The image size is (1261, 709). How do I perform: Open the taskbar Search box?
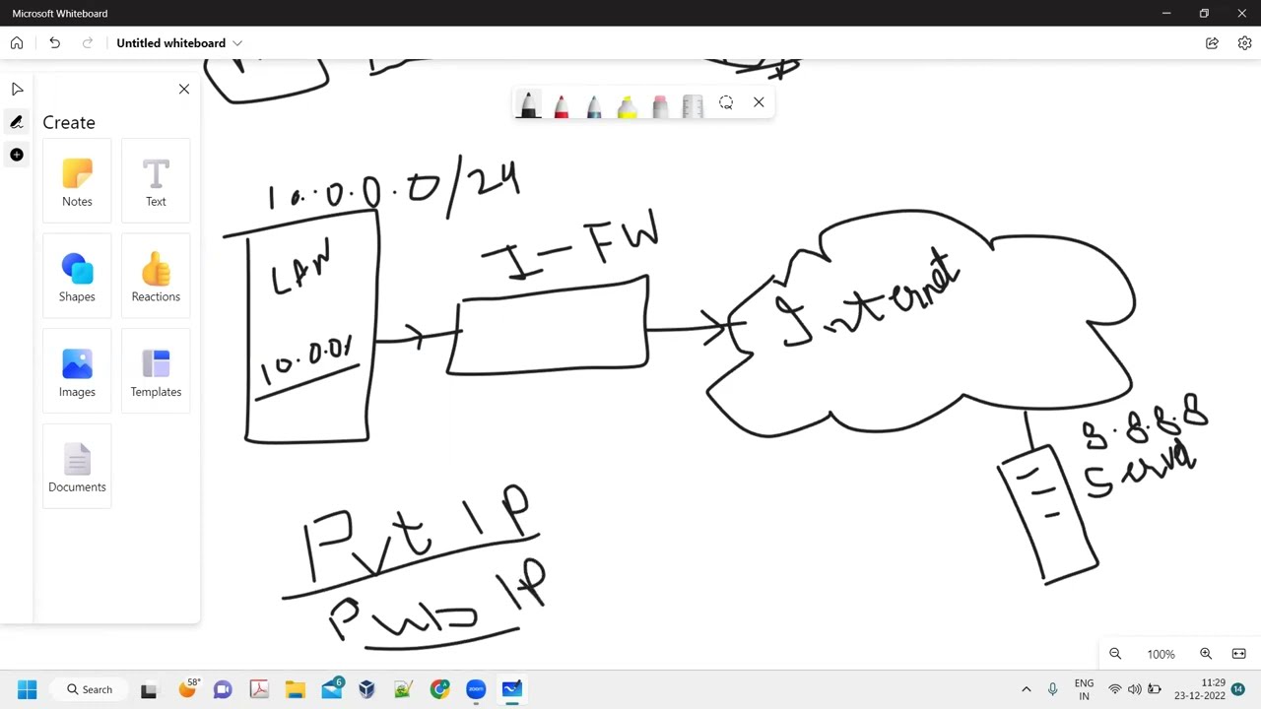pos(91,689)
